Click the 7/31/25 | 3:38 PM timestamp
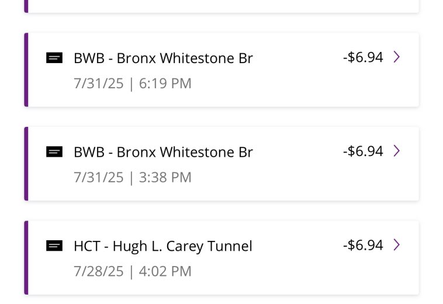This screenshot has height=304, width=443. pos(133,178)
